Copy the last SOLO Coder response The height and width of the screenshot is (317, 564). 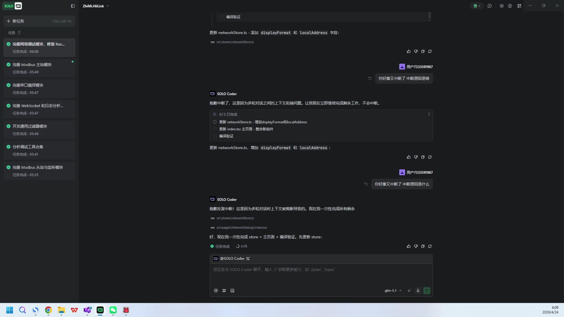click(x=423, y=246)
